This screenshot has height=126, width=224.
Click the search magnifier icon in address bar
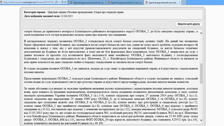click(x=56, y=2)
